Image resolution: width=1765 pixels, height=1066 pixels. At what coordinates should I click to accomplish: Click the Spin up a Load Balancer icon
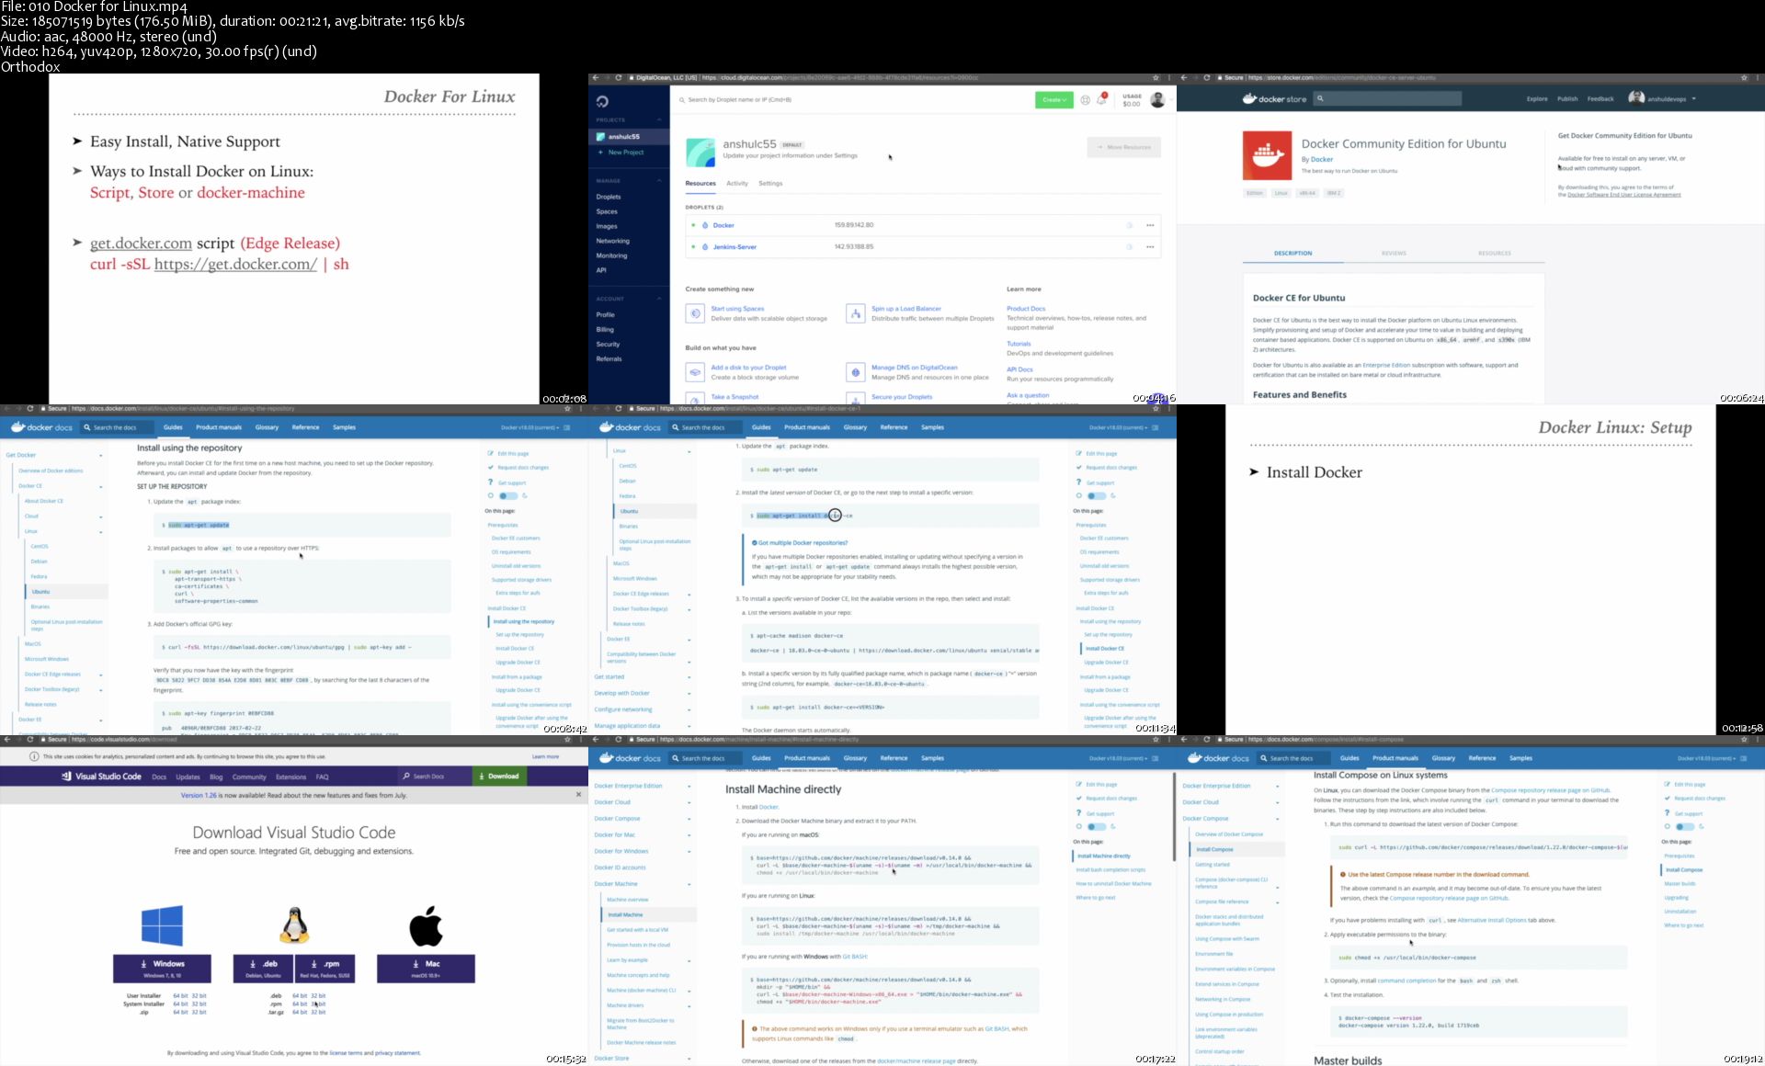tap(856, 313)
